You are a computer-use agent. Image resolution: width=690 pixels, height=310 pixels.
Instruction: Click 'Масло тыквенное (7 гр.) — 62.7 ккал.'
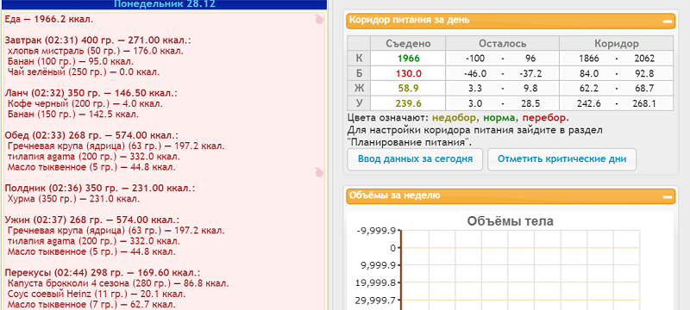pyautogui.click(x=91, y=304)
